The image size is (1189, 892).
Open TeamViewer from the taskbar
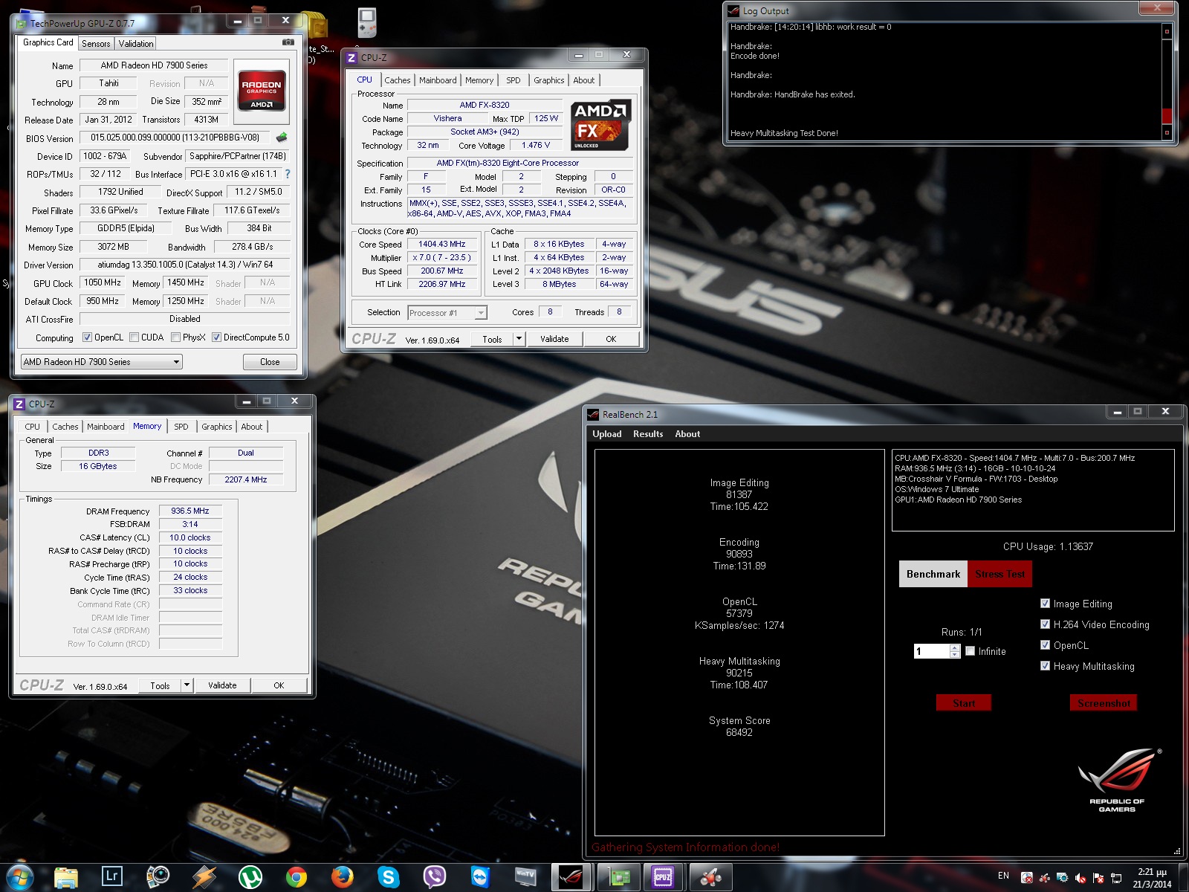click(x=480, y=877)
